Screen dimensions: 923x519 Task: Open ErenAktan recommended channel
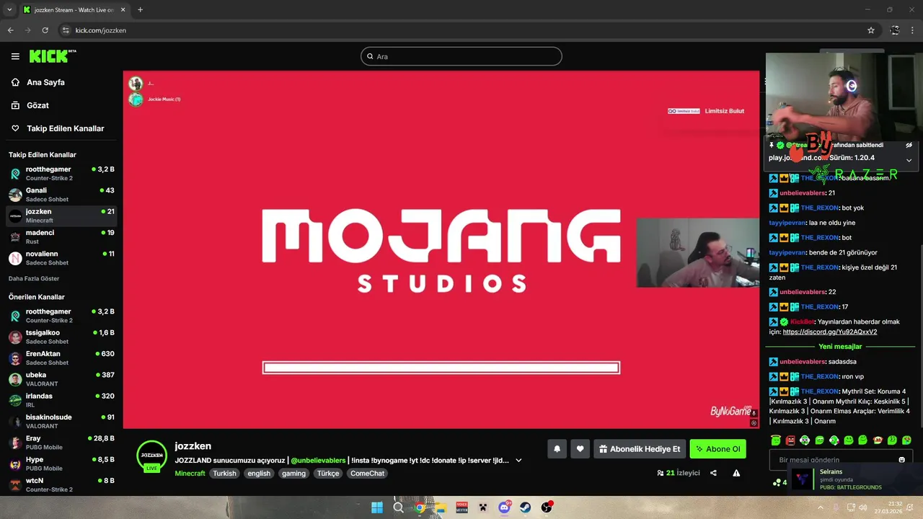tap(61, 358)
